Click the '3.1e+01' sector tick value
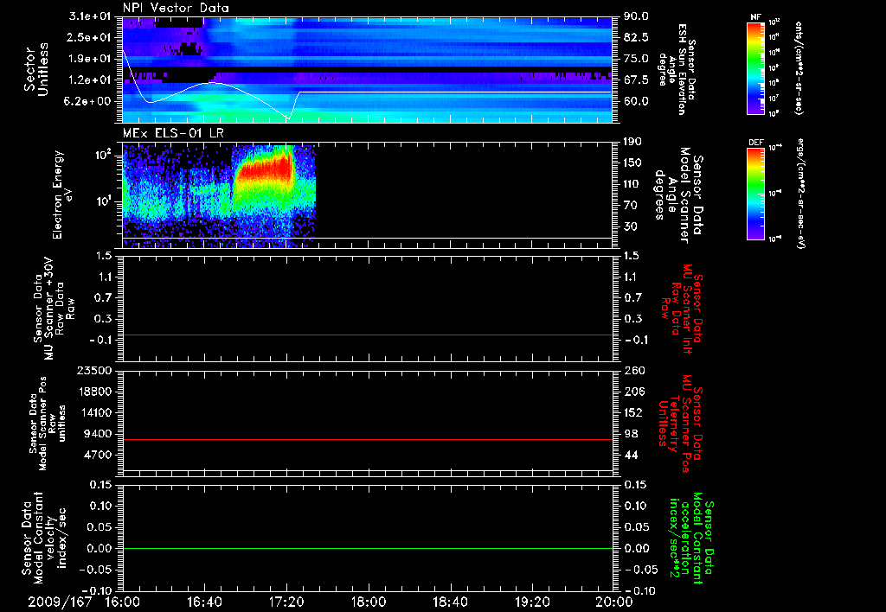Image resolution: width=886 pixels, height=612 pixels. [x=89, y=16]
